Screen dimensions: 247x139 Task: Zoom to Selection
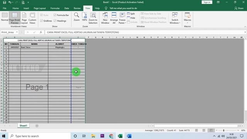point(93,18)
